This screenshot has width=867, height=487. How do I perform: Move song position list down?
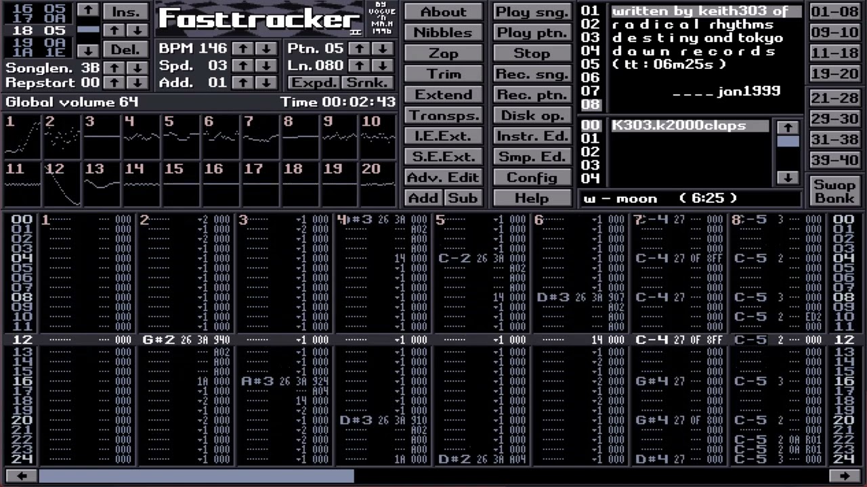point(88,51)
